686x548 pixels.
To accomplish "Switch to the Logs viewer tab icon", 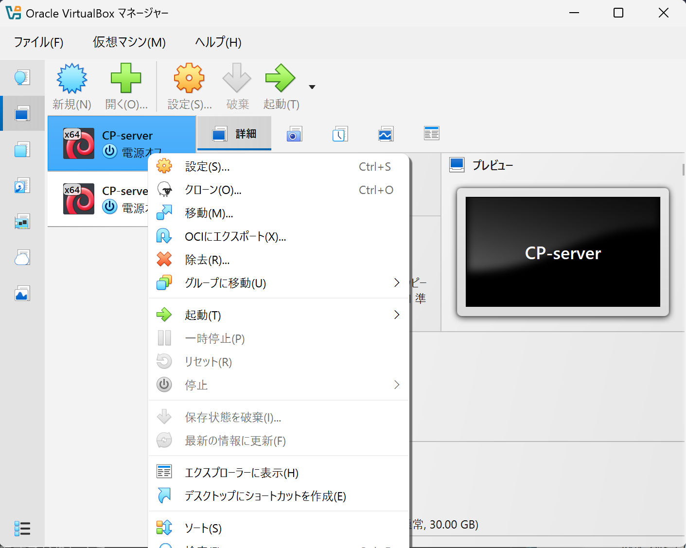I will pos(340,134).
